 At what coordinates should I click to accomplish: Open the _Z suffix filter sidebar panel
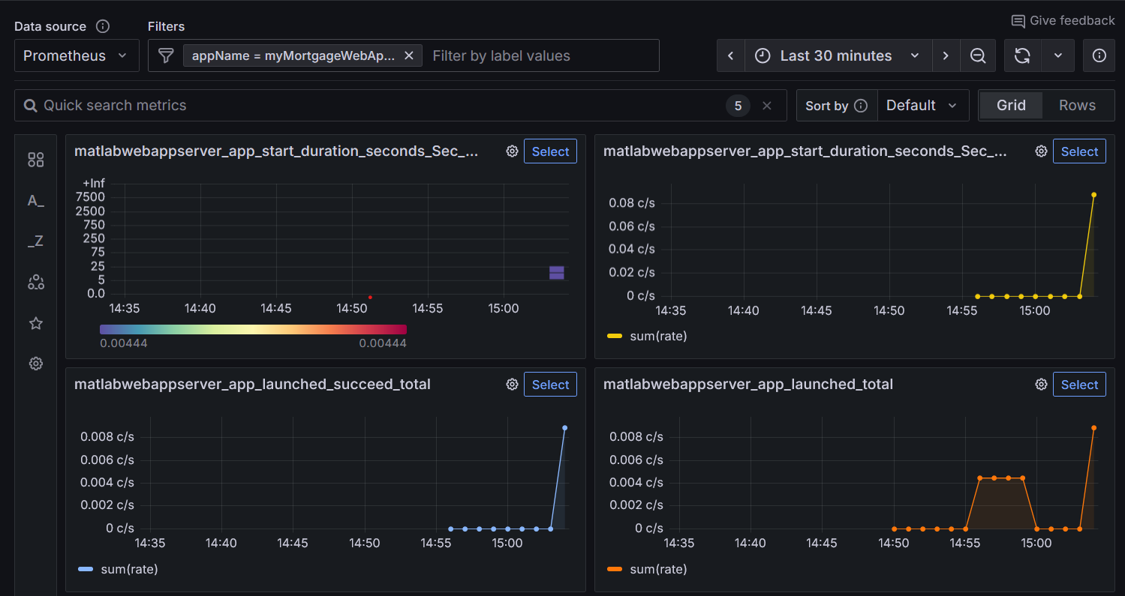coord(35,241)
